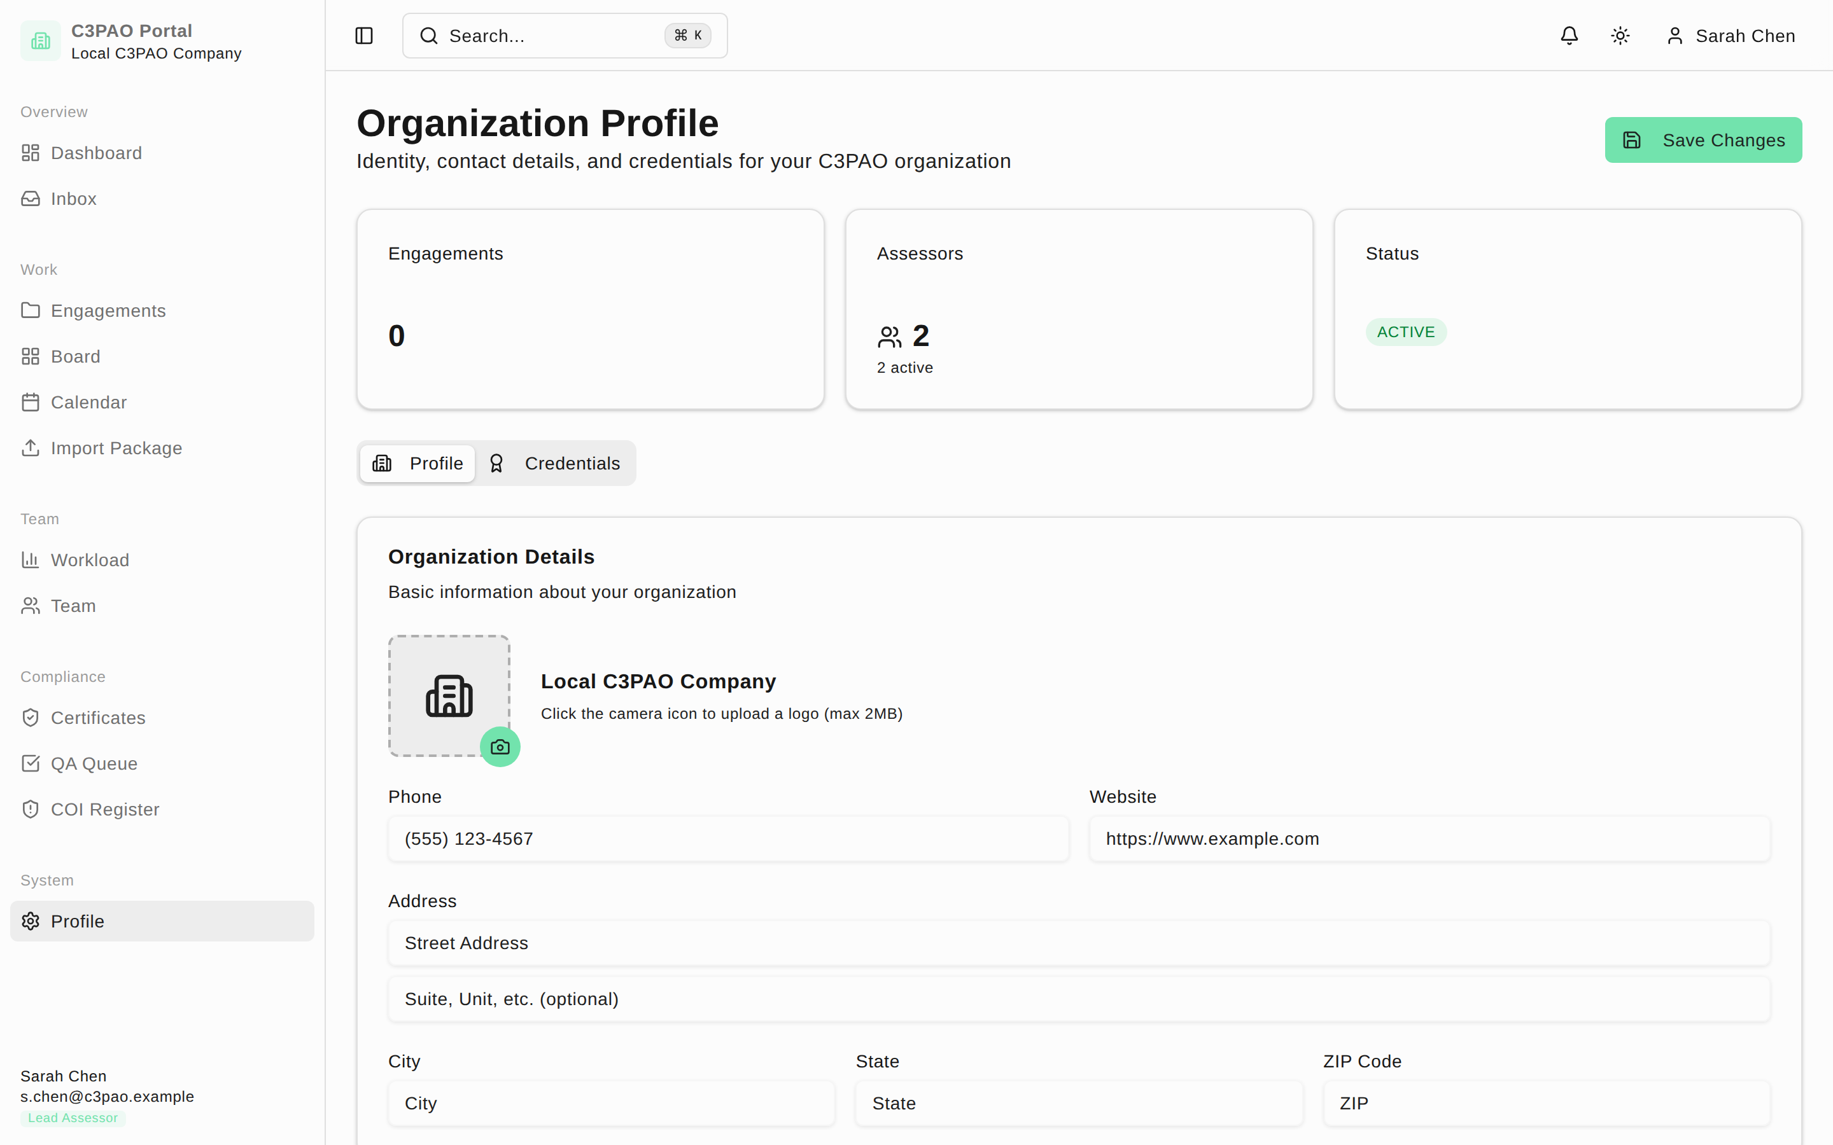Click the 'Local C3PAO Company' heading in details

(658, 681)
